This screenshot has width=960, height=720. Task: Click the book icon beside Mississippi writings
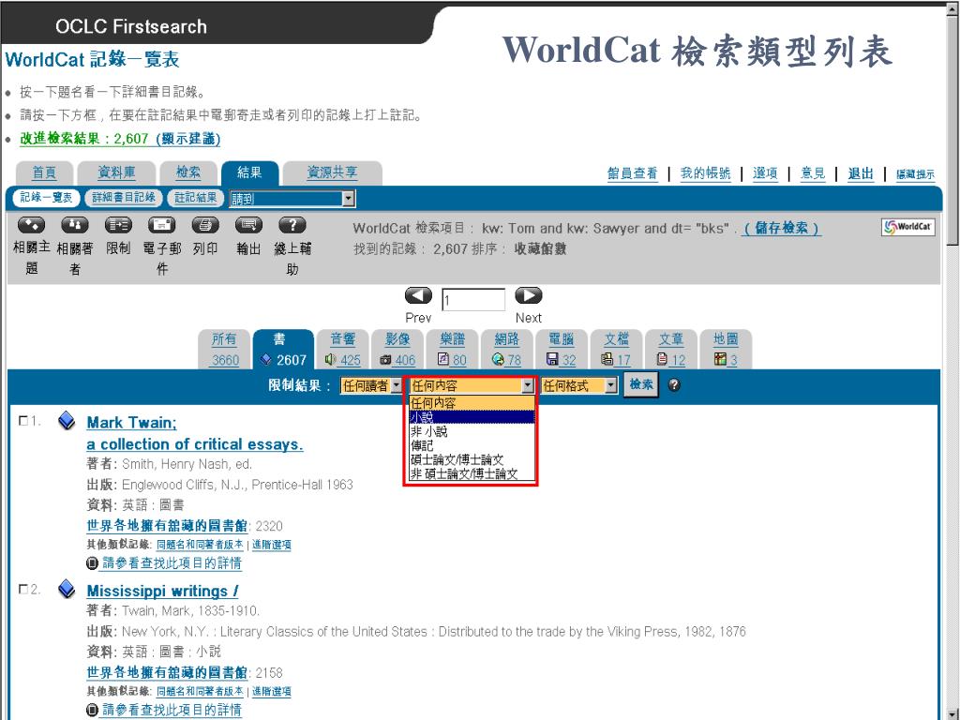tap(67, 590)
